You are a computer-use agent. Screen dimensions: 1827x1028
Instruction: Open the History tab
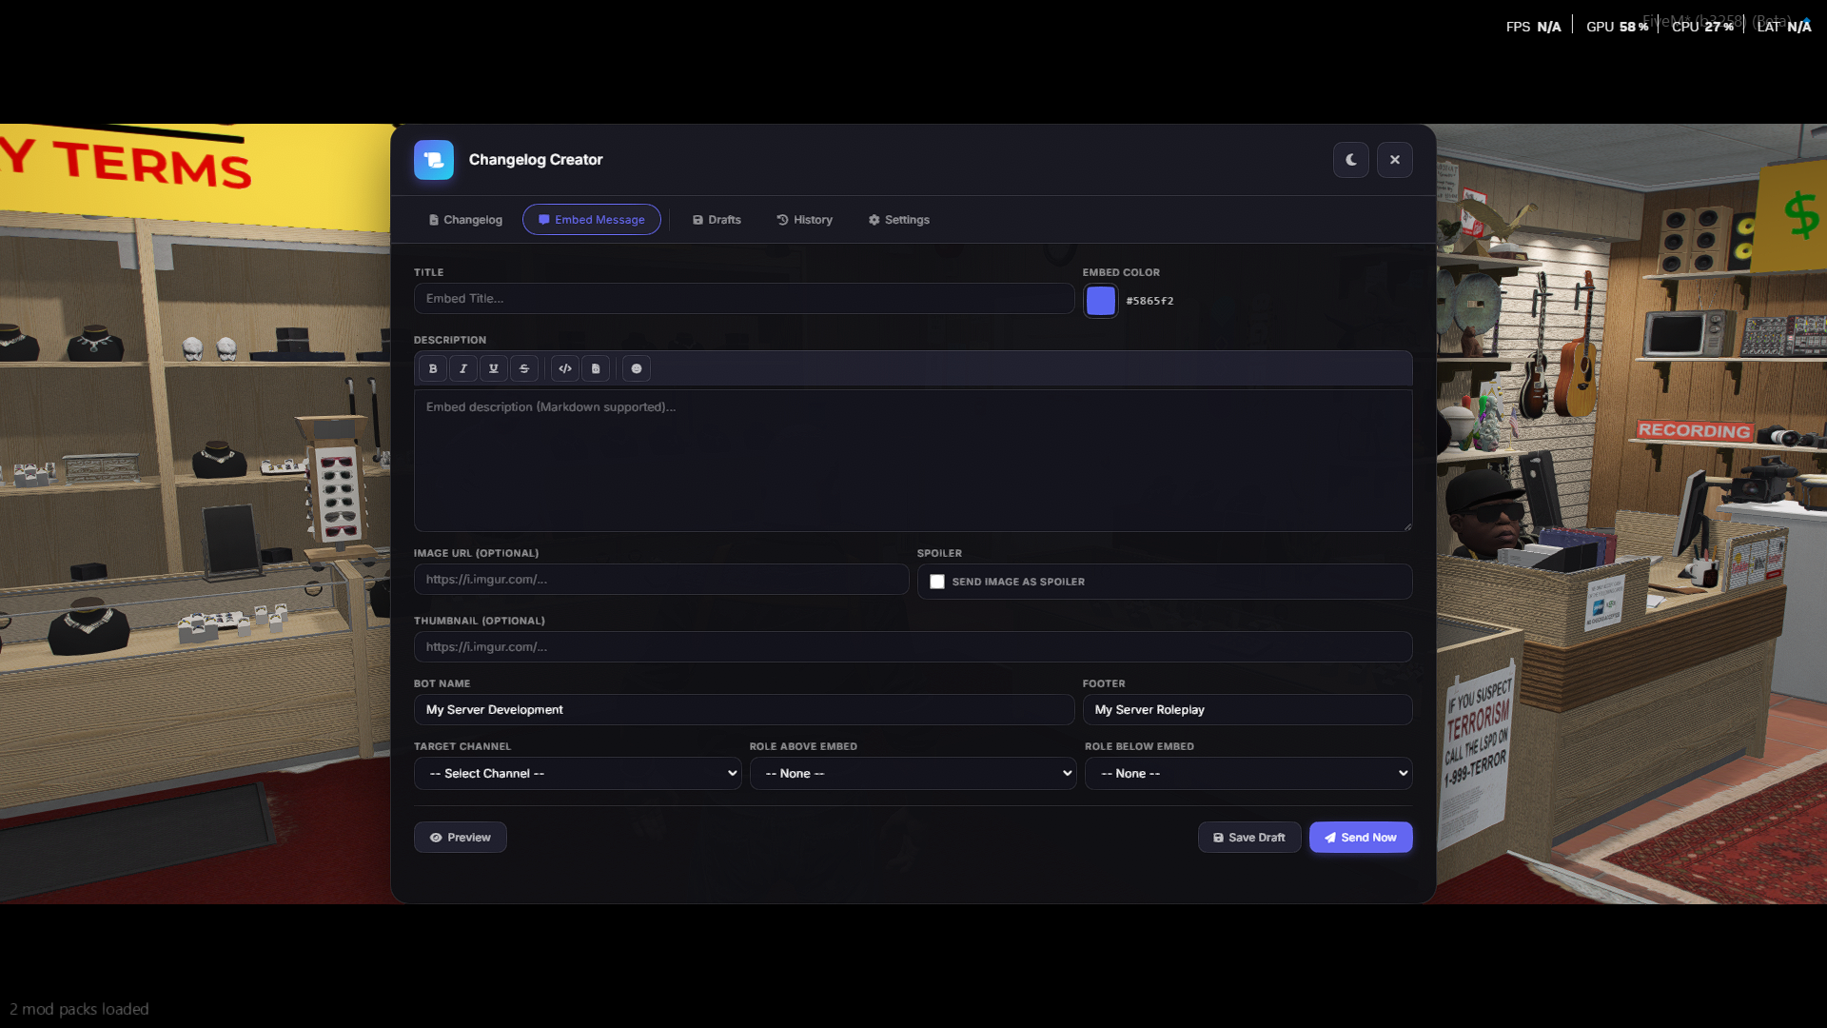coord(805,220)
